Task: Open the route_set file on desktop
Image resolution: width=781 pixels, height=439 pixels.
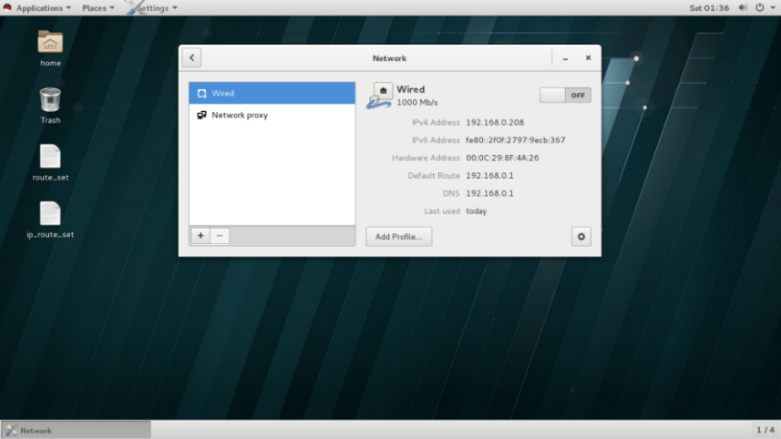Action: (50, 162)
